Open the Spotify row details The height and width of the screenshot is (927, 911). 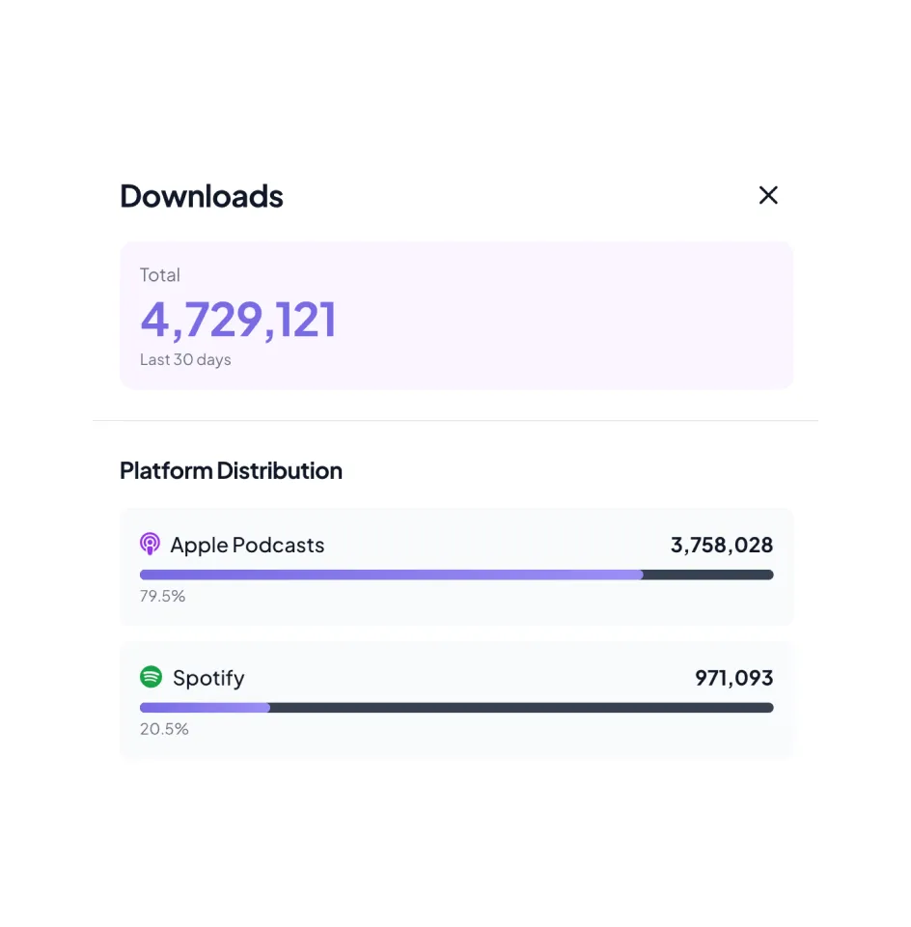[456, 699]
